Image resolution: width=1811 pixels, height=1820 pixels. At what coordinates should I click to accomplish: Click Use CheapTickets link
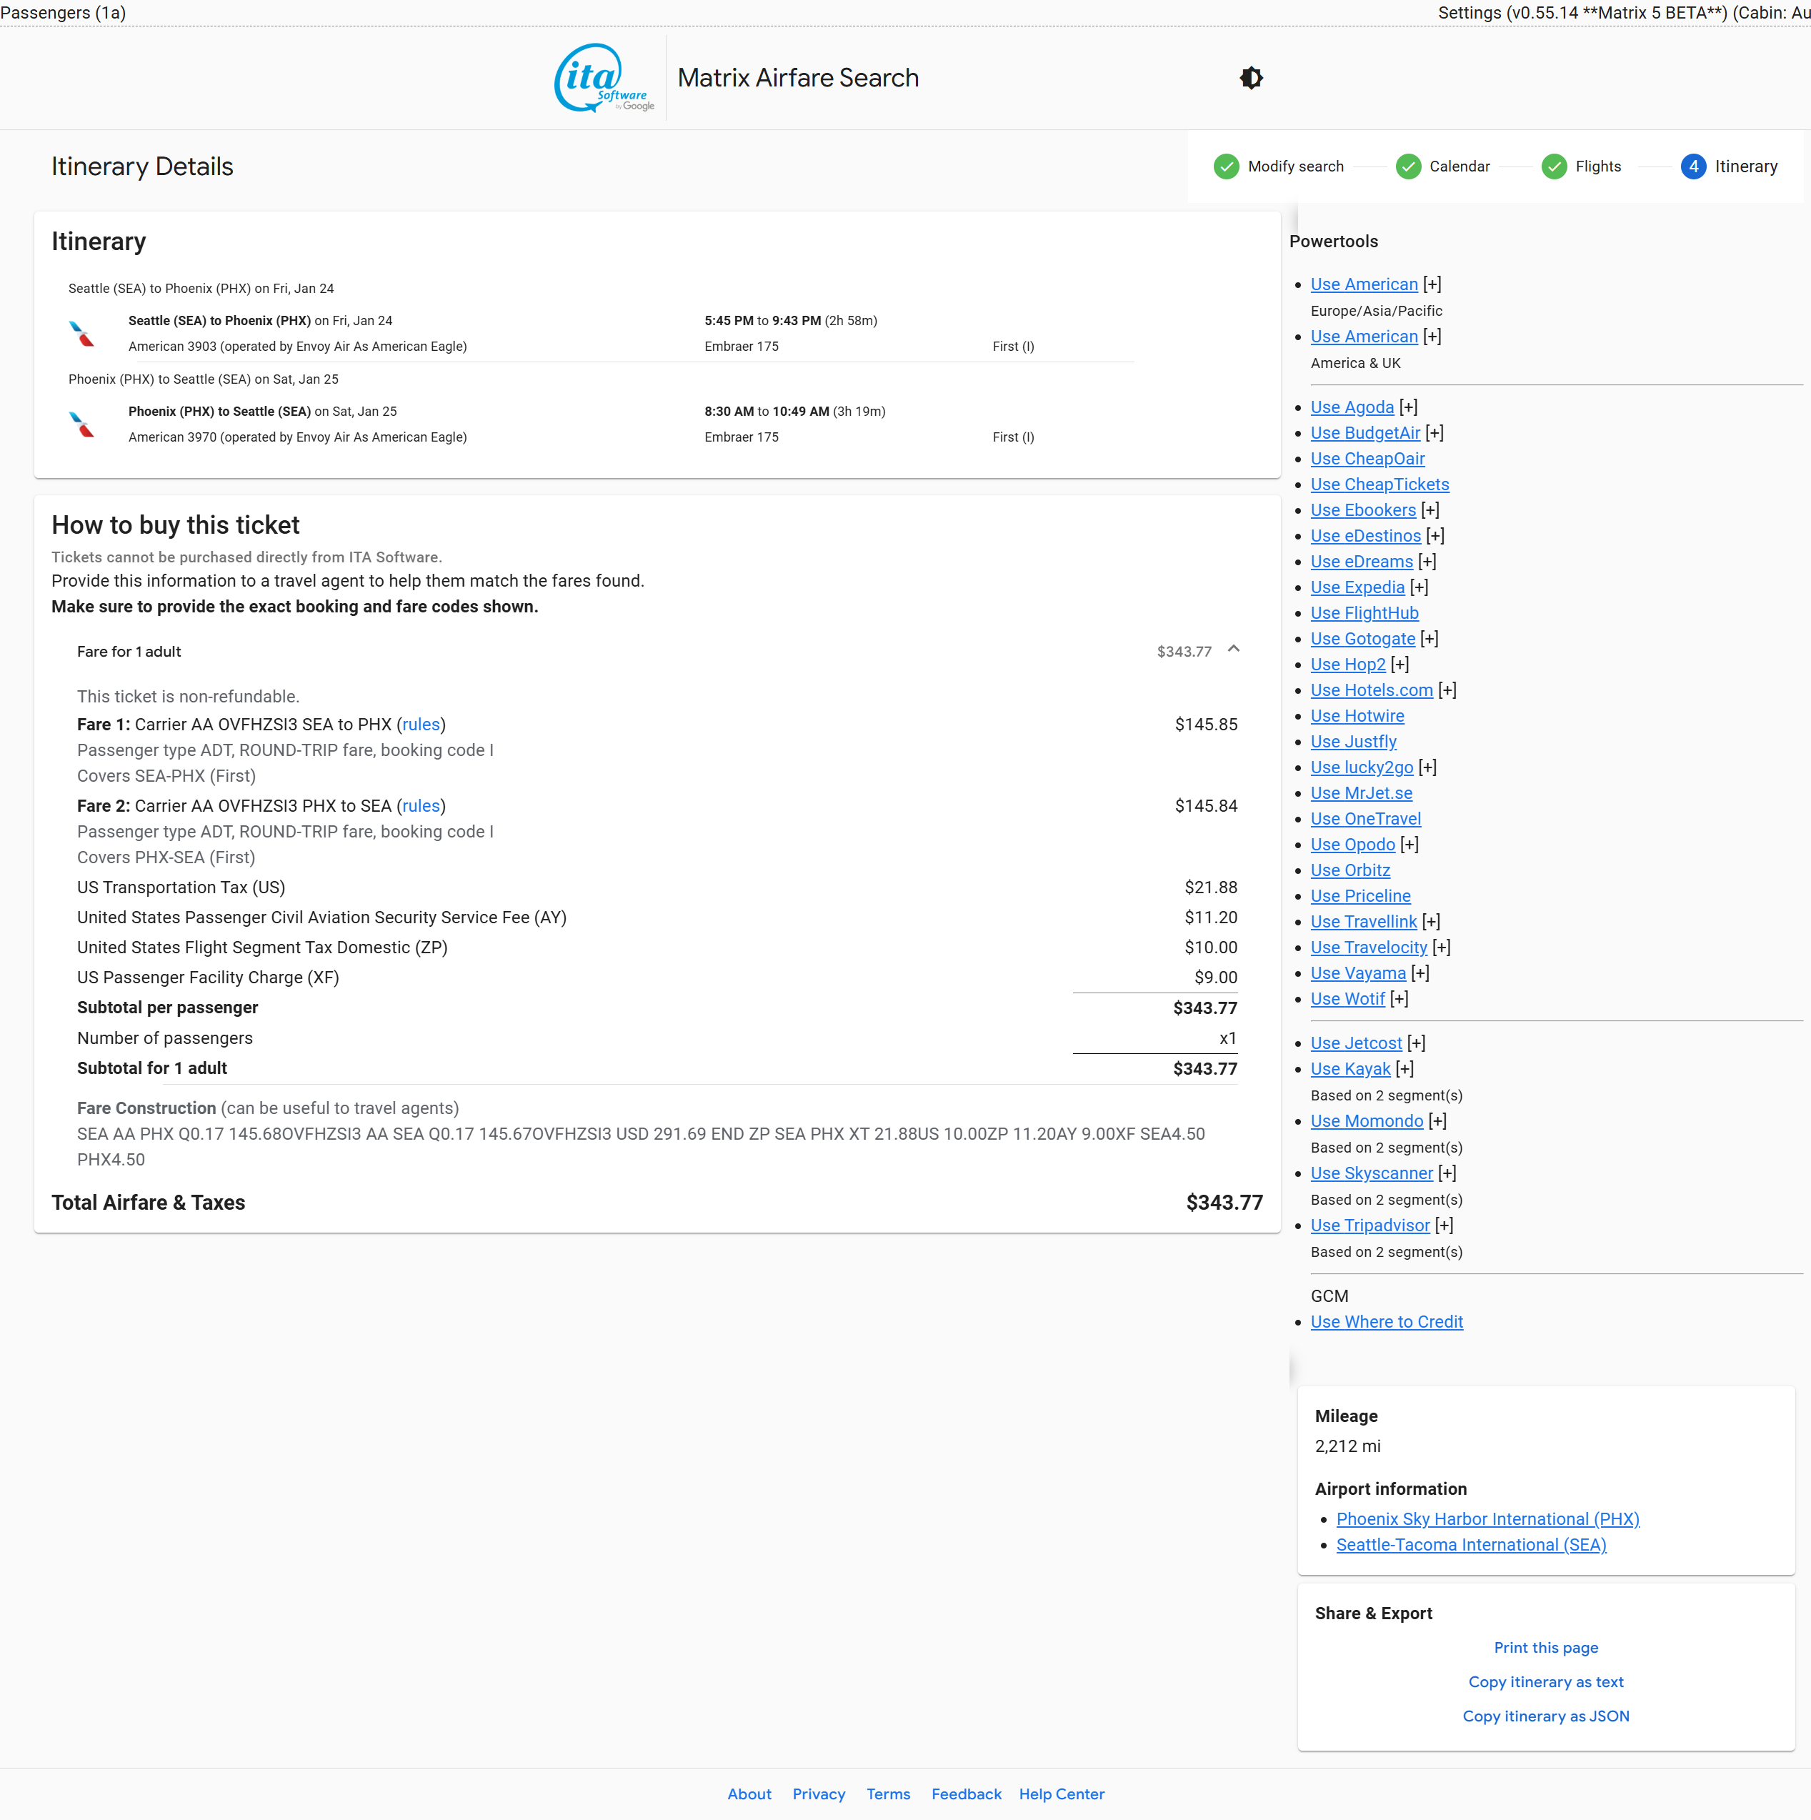point(1380,484)
